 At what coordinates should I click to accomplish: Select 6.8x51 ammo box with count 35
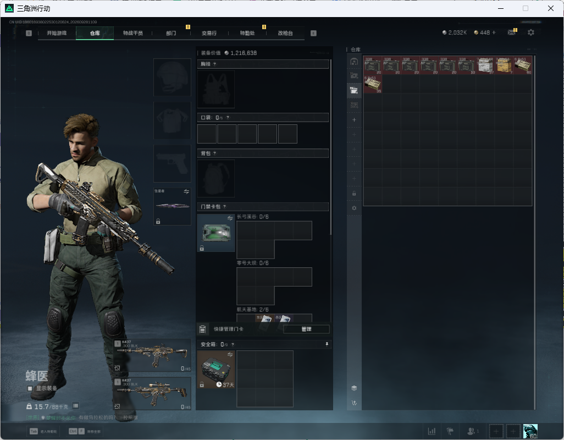372,84
